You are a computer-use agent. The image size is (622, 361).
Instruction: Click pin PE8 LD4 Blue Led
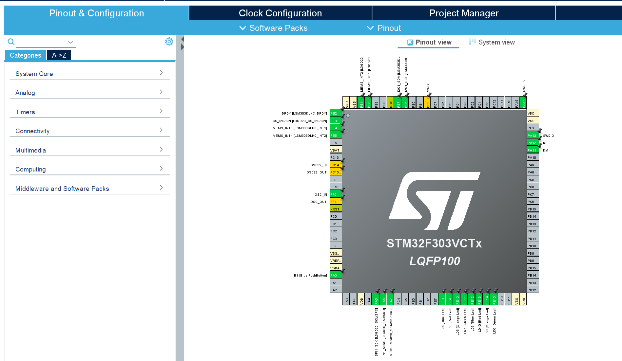point(442,299)
